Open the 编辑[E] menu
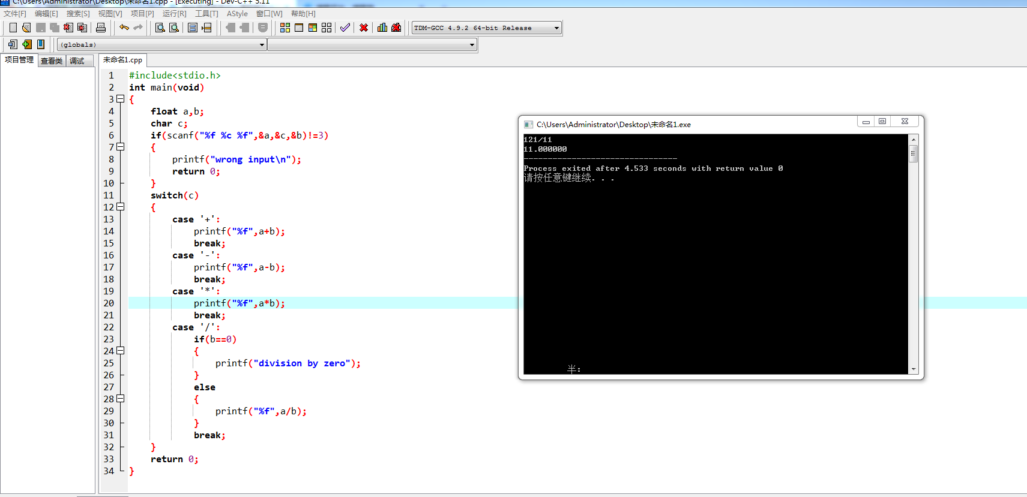 tap(46, 13)
